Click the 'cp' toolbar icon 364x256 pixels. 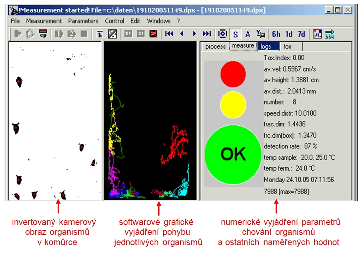[x=43, y=34]
